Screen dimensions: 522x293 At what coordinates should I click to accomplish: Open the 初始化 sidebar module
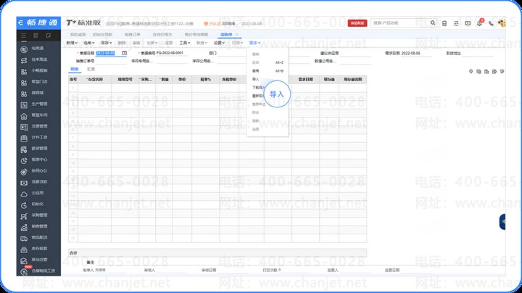coord(37,205)
